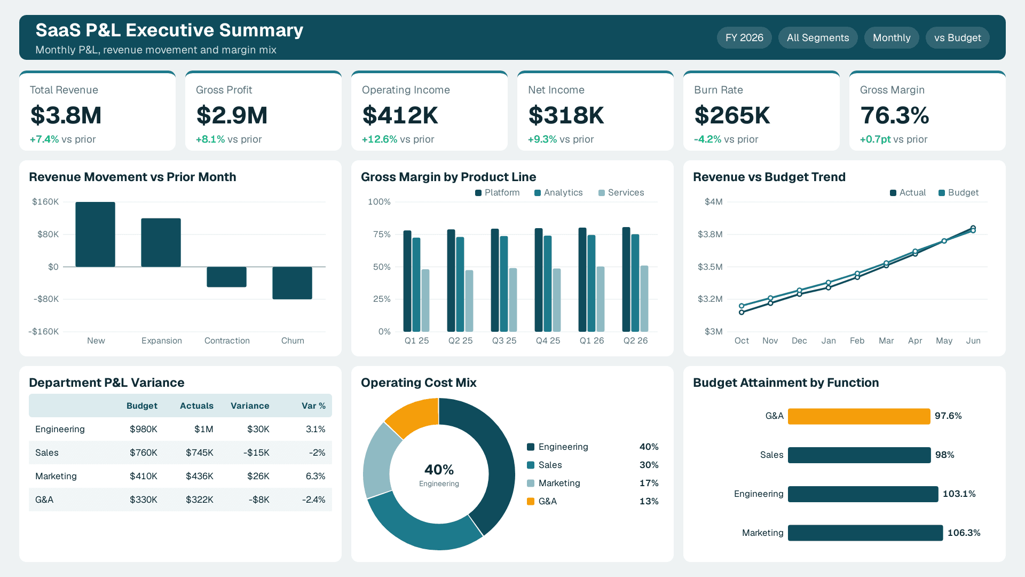Toggle Engineering in cost mix legend
1025x577 pixels.
(593, 447)
